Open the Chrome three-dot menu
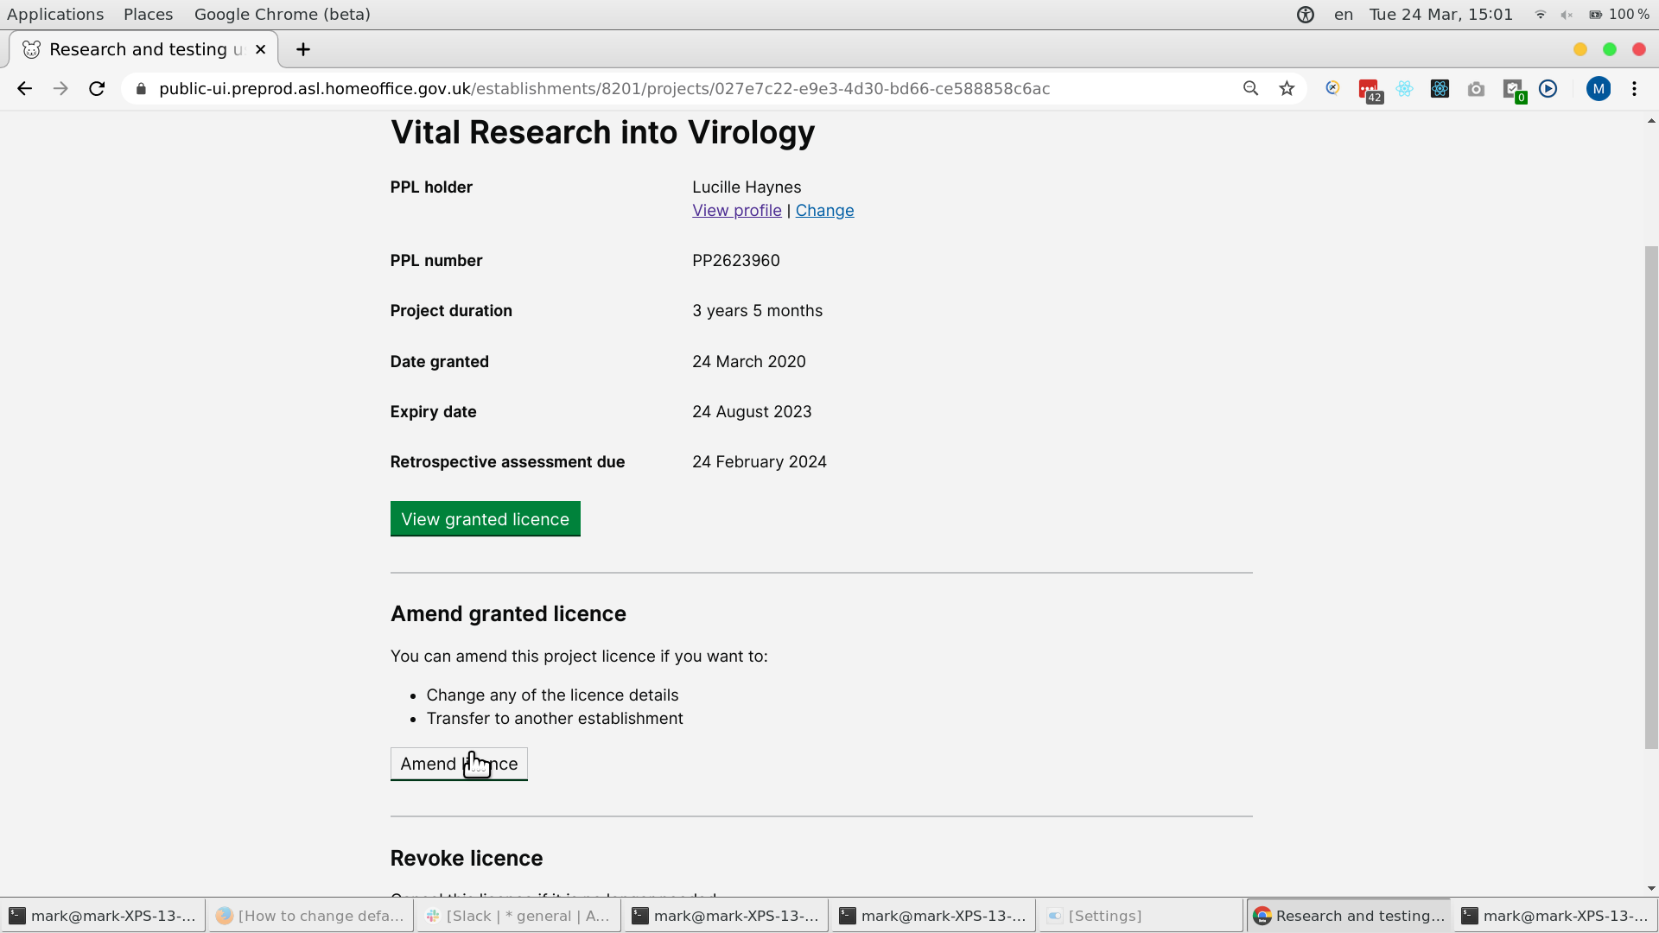1659x933 pixels. pos(1634,89)
